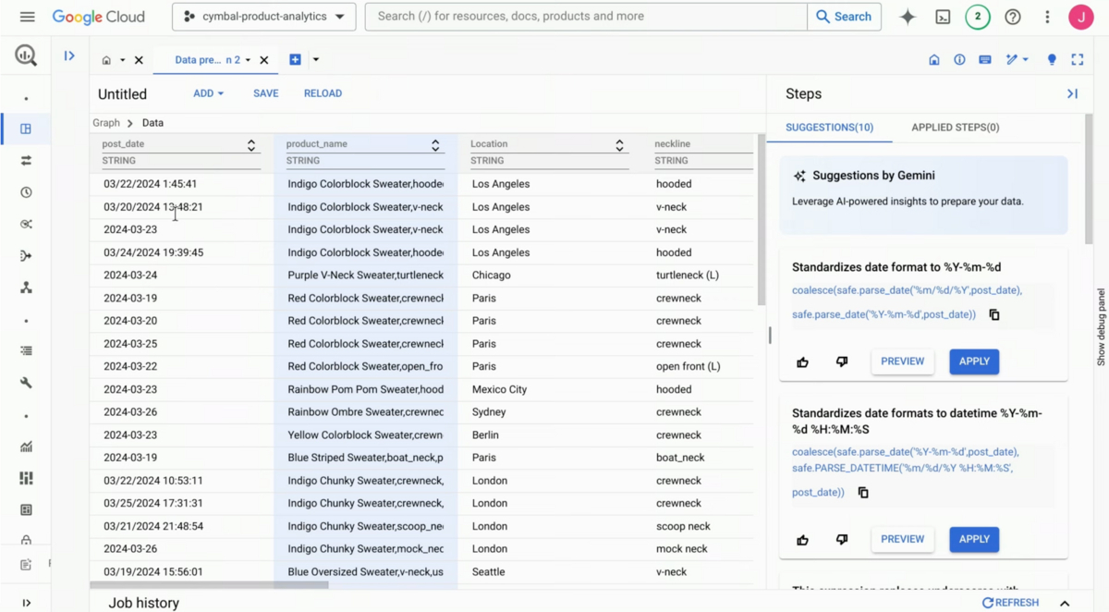Screen dimensions: 1109x612
Task: Click the vertical scrollbar of data table
Action: 762,222
